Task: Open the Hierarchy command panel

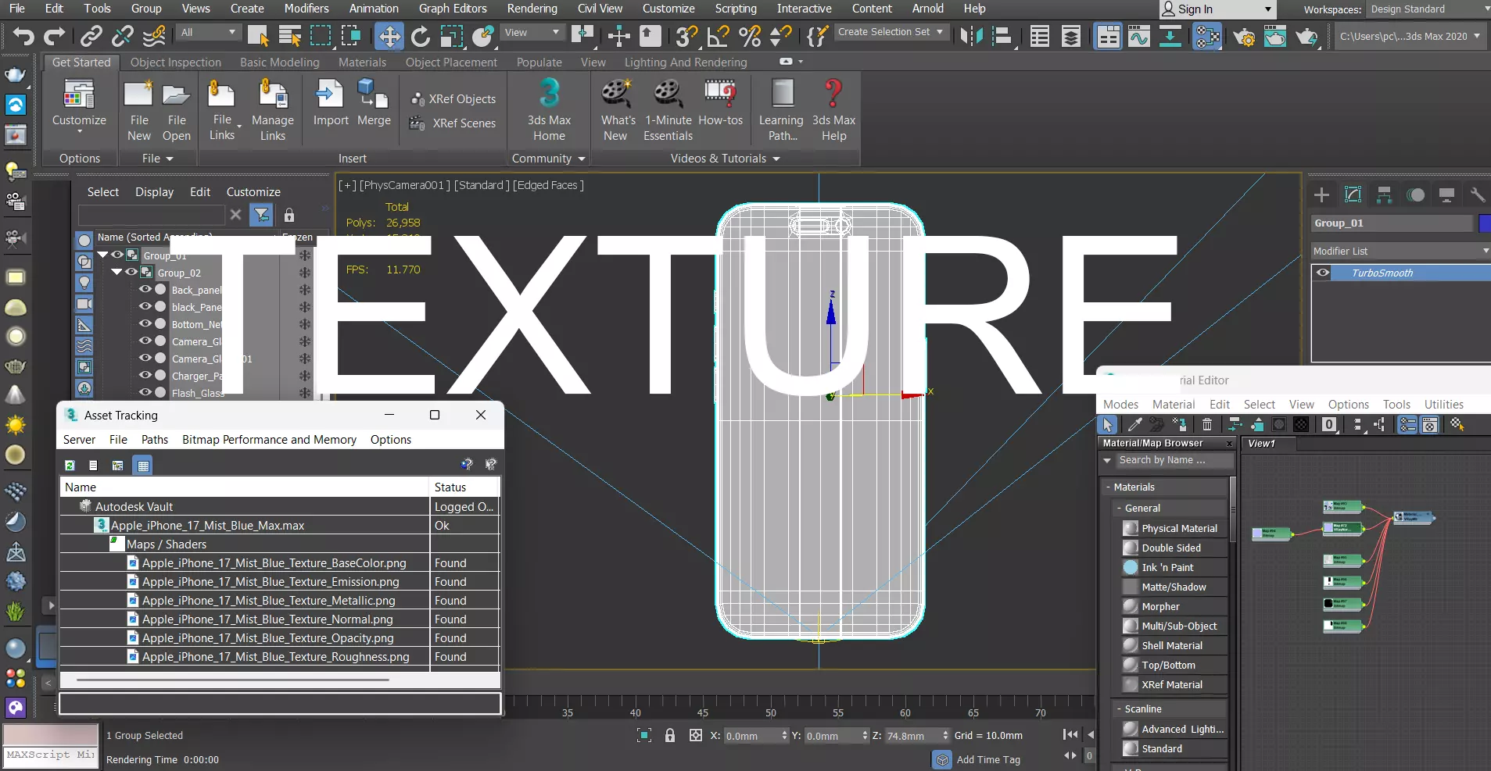Action: pyautogui.click(x=1384, y=195)
